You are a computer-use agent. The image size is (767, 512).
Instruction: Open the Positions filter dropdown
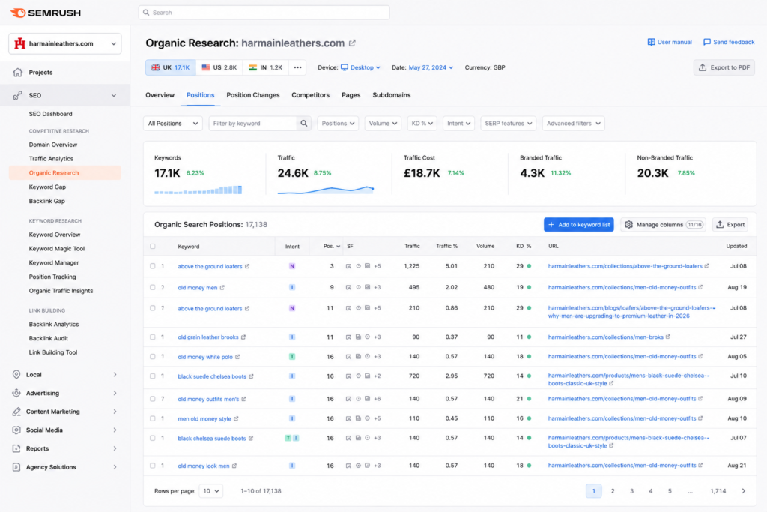pyautogui.click(x=338, y=124)
